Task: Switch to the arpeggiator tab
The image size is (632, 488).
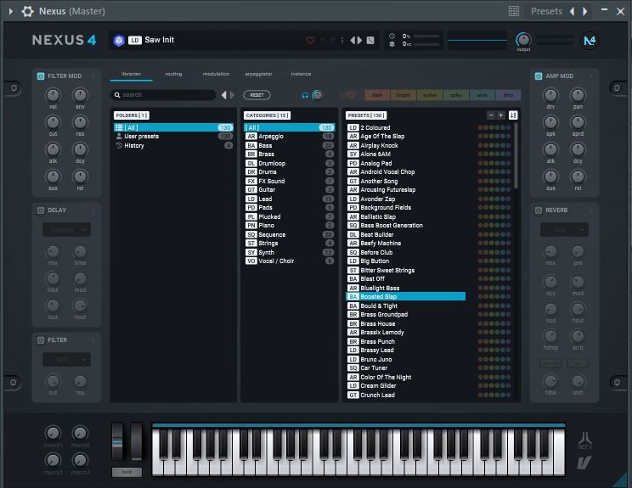Action: click(x=258, y=74)
